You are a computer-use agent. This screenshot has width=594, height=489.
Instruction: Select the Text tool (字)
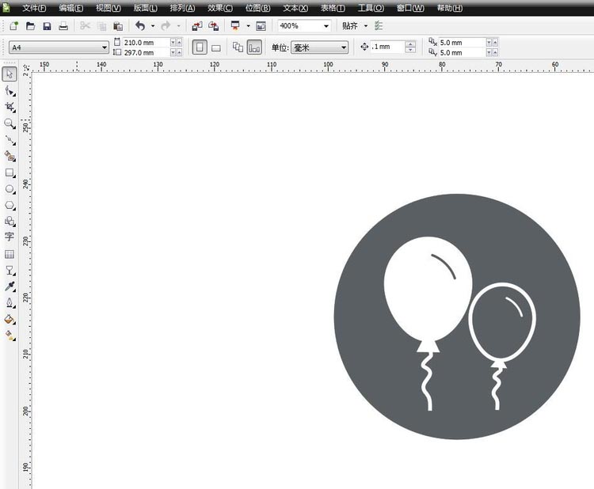tap(10, 237)
